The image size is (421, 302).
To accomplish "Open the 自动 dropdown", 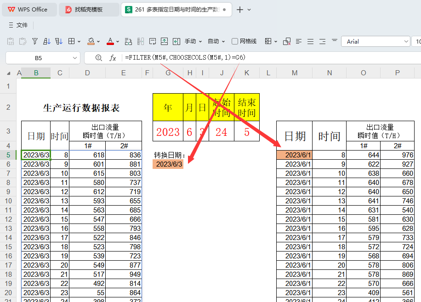I will 216,41.
